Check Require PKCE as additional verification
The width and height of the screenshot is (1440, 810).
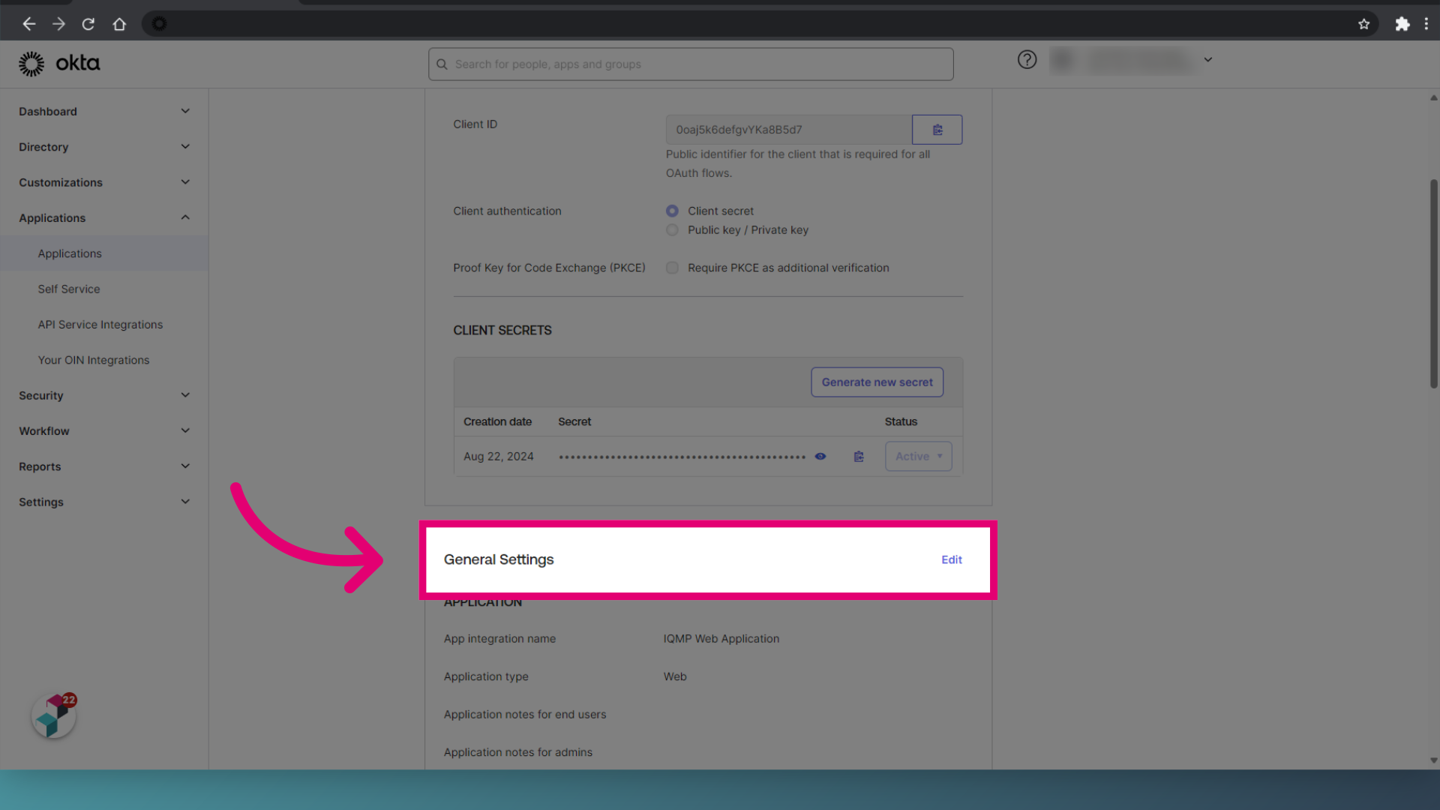(672, 268)
